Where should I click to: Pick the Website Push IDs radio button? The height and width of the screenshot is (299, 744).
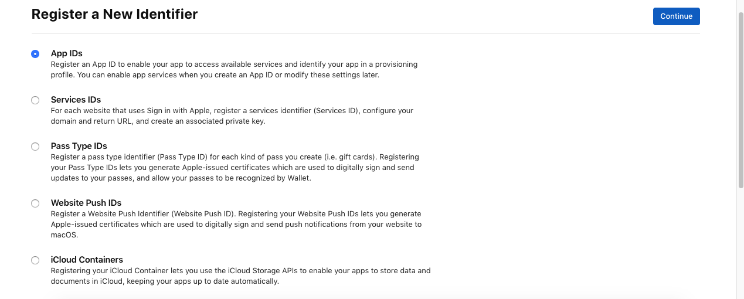[35, 203]
